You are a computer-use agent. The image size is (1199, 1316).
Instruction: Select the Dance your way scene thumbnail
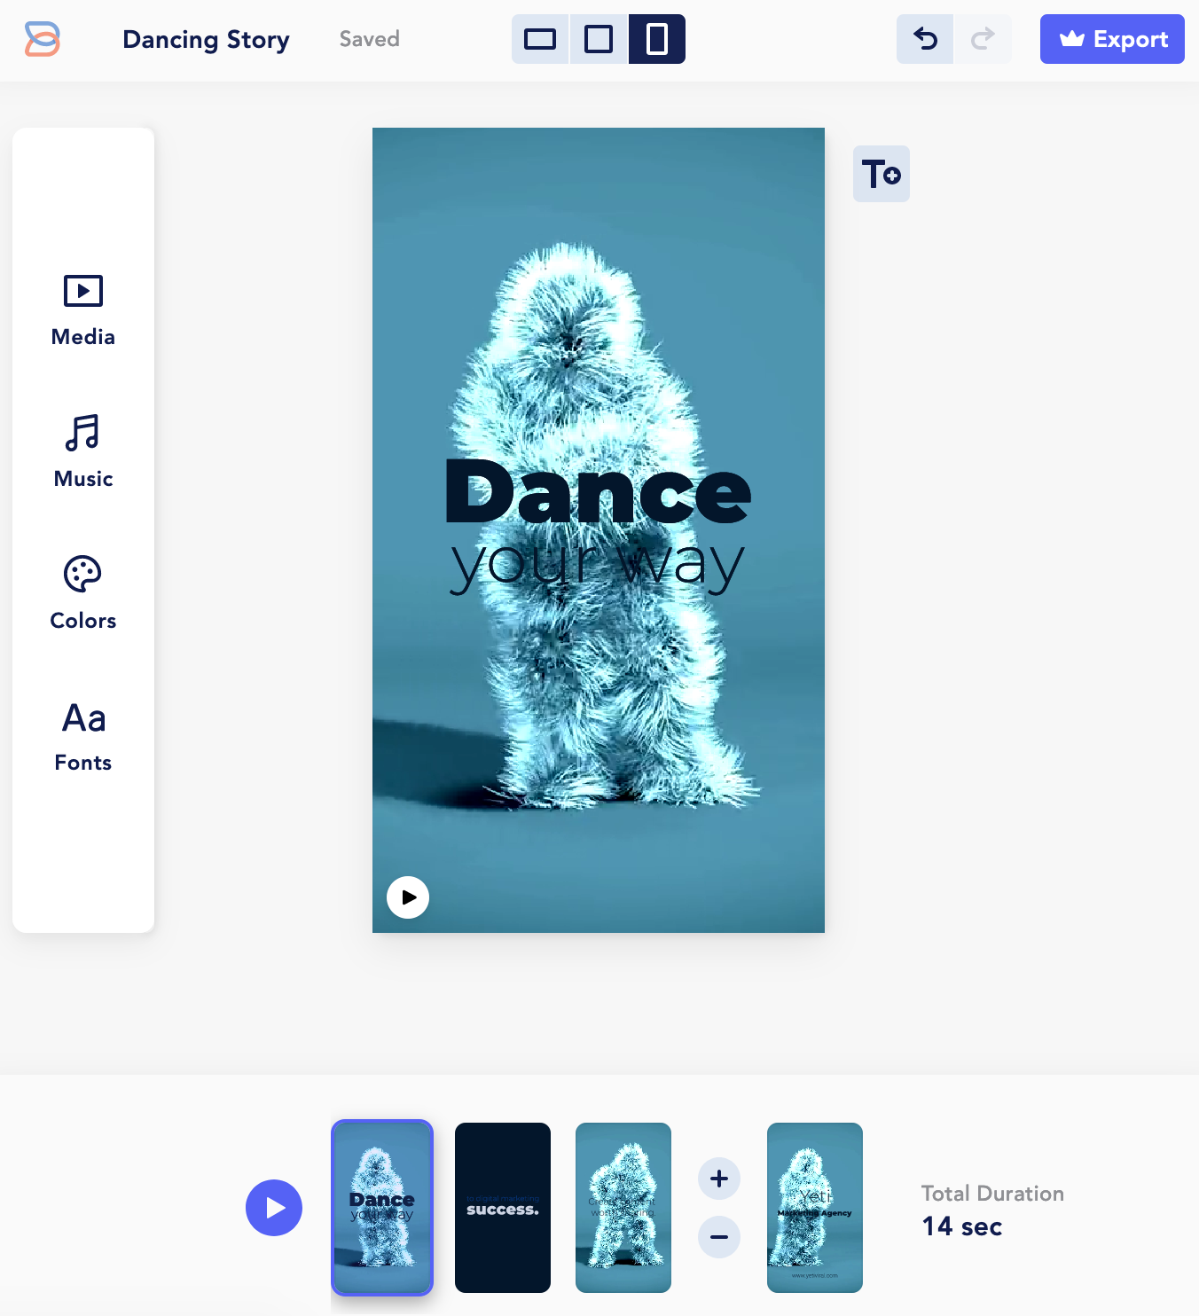(382, 1208)
